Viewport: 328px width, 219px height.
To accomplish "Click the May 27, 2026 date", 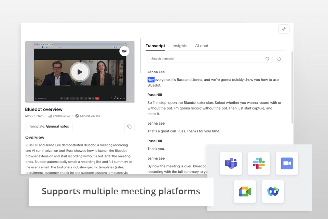I will [34, 116].
